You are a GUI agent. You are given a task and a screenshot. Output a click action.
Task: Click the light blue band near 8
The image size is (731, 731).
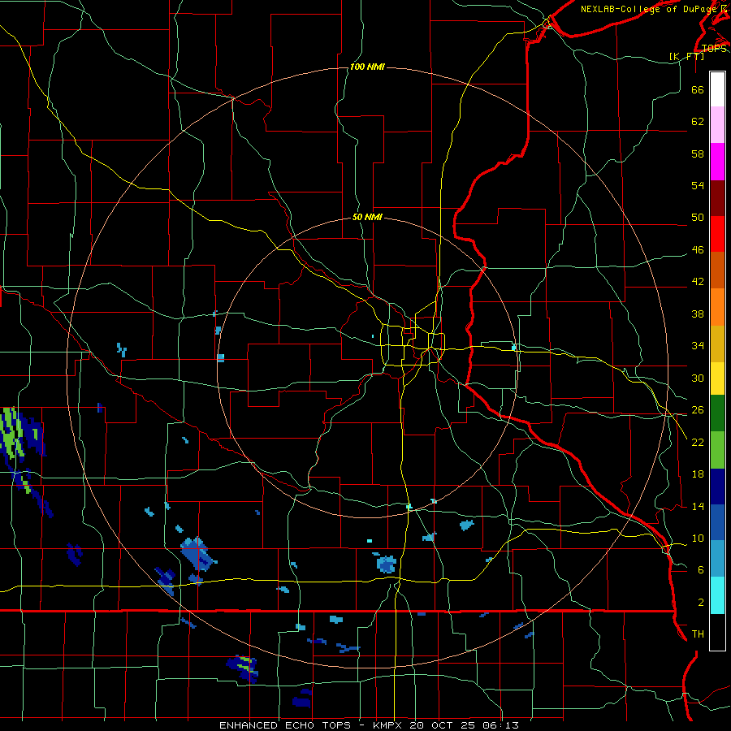pyautogui.click(x=717, y=559)
